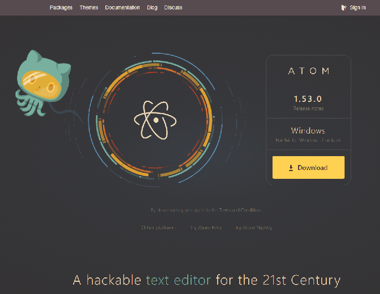Click the ATOM title text

(x=309, y=71)
